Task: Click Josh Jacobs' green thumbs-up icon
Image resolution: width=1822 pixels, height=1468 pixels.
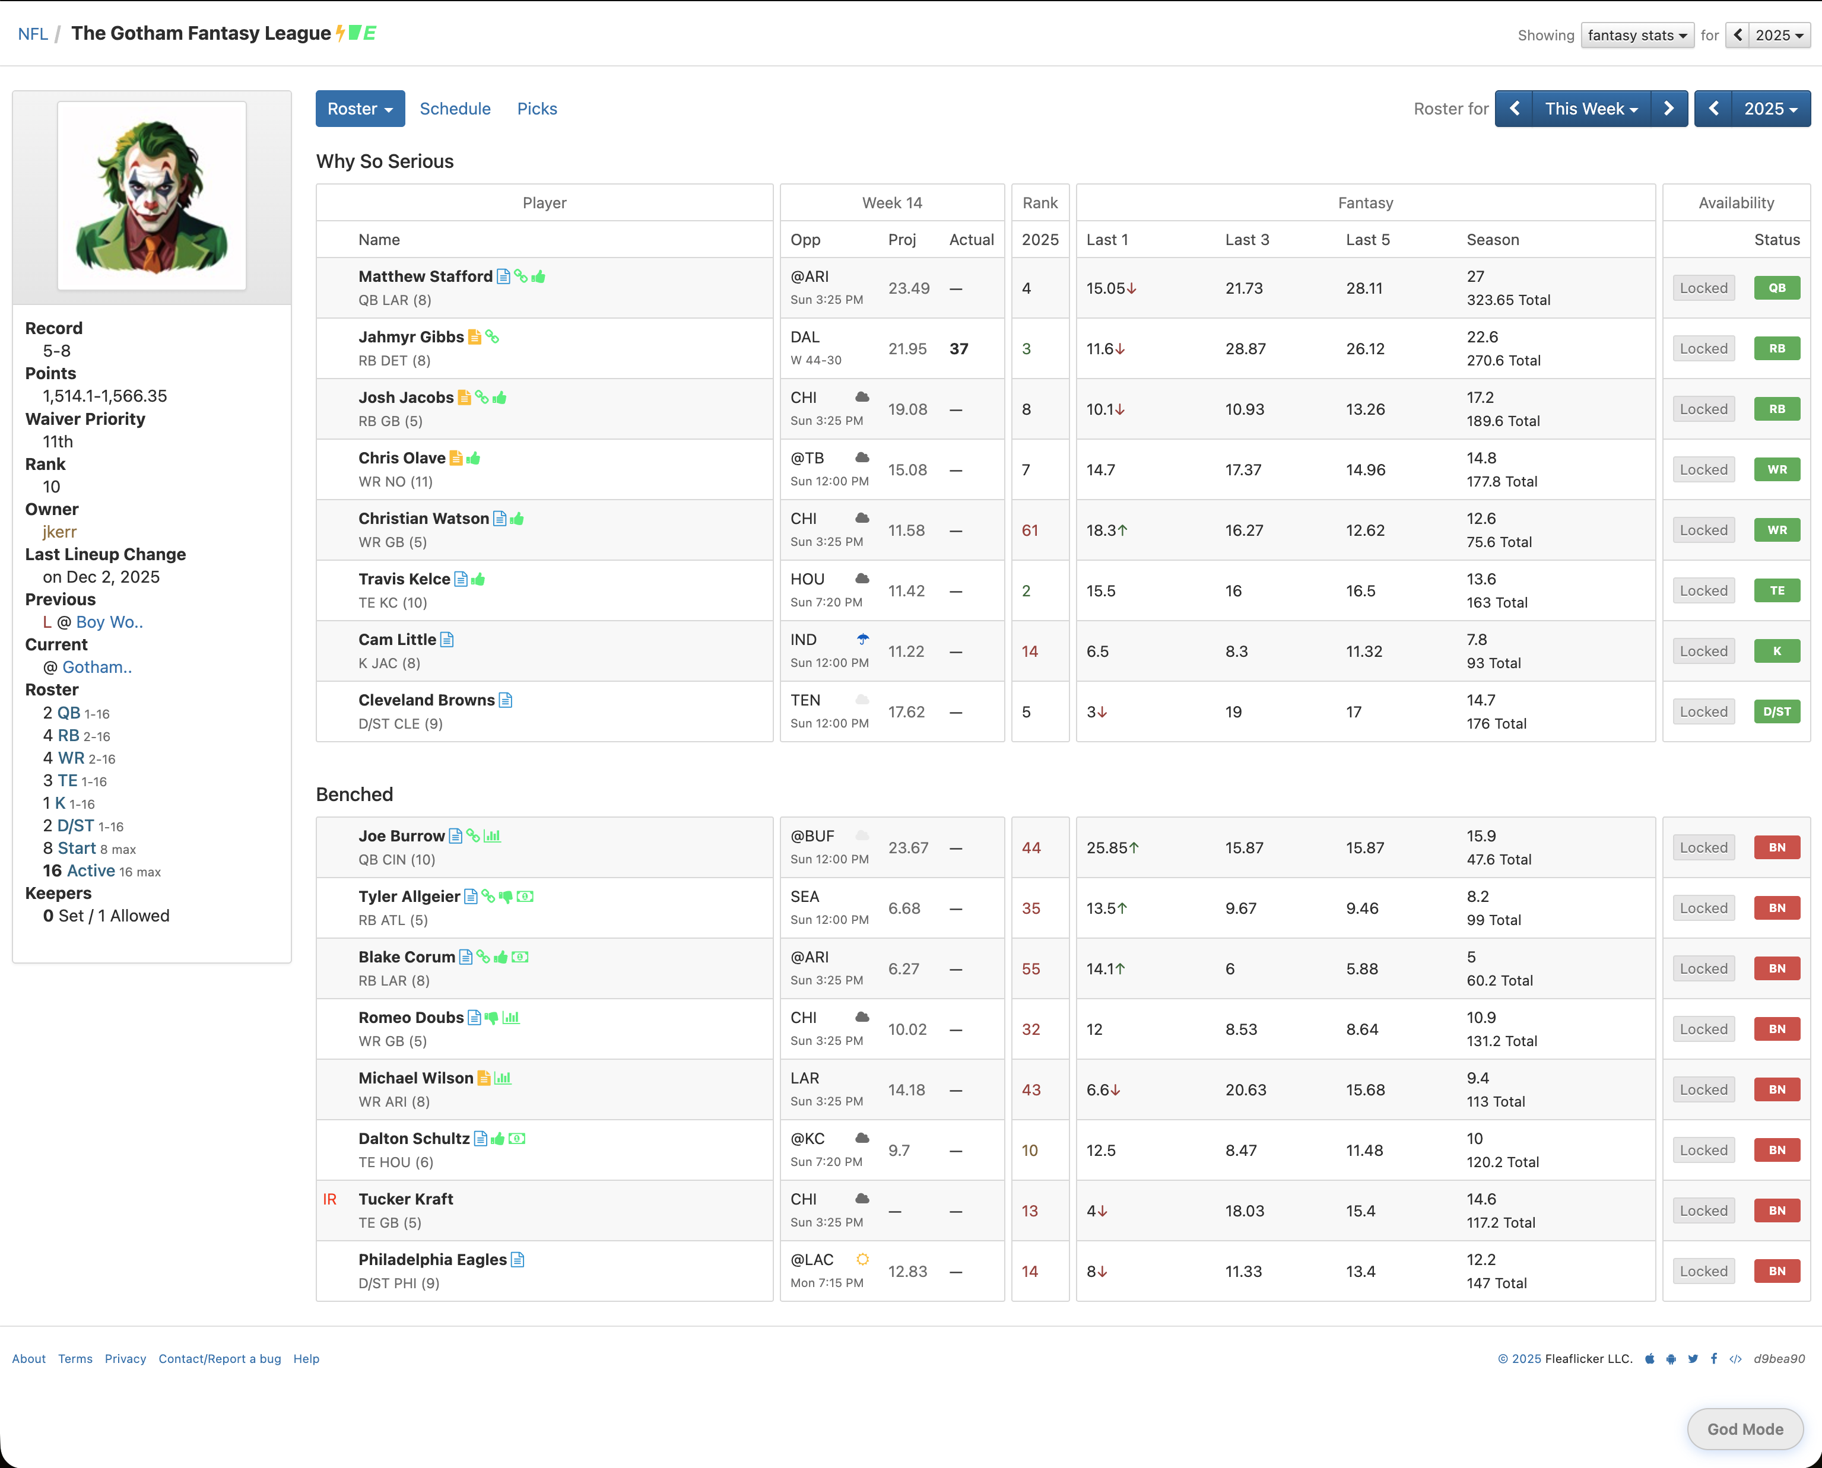Action: click(500, 398)
